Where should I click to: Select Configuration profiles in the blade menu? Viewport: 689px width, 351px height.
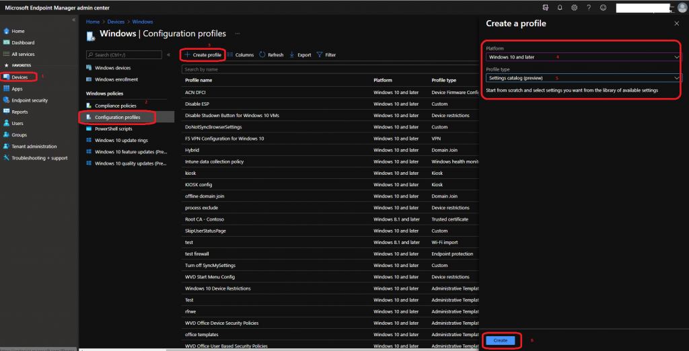click(x=117, y=117)
